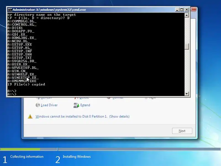
Task: Click the Load Driver disc icon
Action: point(38,105)
